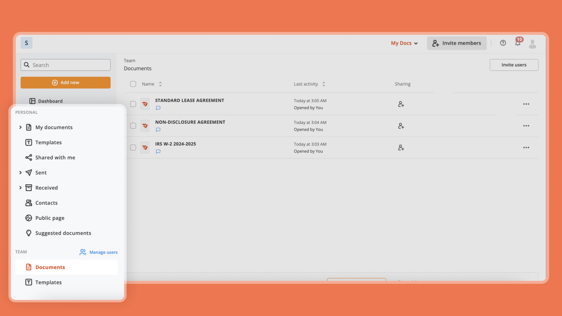Select the checkbox for NON-DISCLOSURE AGREEMENT
This screenshot has height=316, width=562.
[x=133, y=126]
